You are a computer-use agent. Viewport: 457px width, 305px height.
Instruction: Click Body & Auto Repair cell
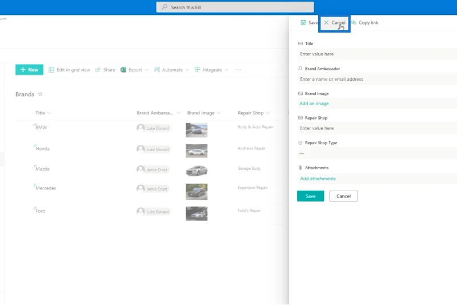pyautogui.click(x=255, y=127)
